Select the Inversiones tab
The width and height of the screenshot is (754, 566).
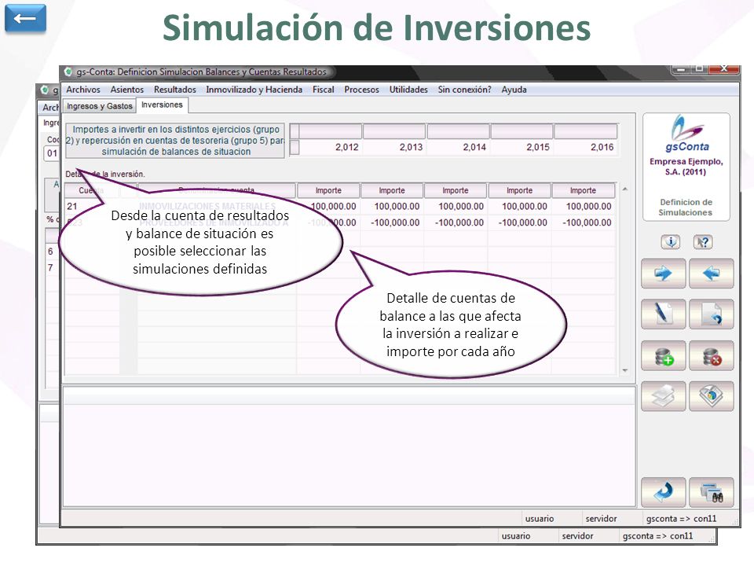click(162, 105)
